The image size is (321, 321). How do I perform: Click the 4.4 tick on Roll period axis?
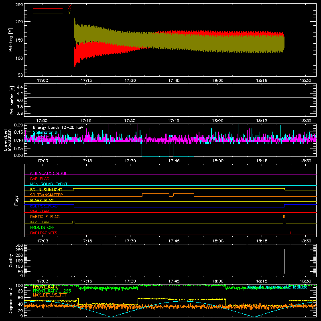tap(20, 87)
